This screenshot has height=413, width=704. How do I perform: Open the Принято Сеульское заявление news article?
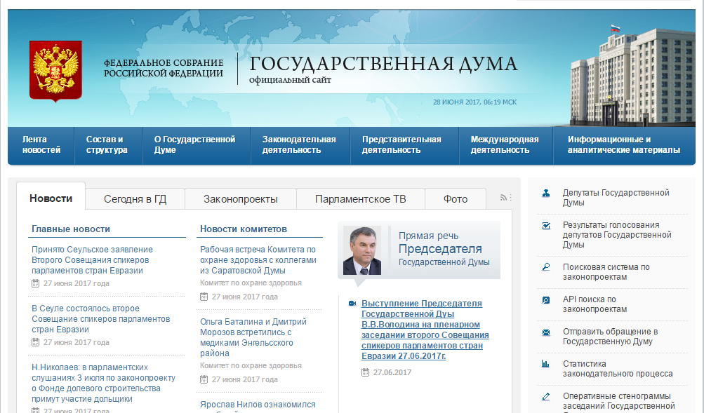coord(92,260)
